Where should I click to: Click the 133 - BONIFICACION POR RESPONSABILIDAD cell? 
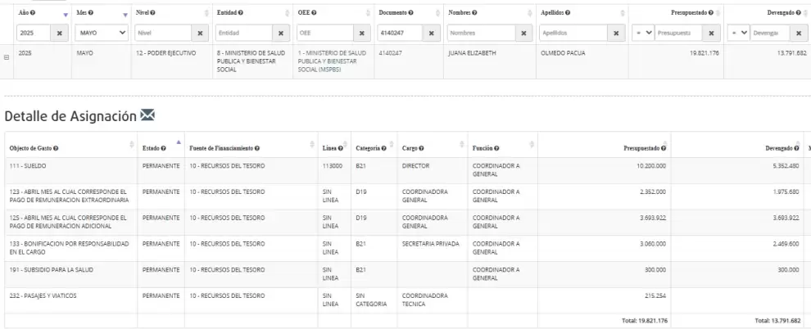tap(70, 249)
